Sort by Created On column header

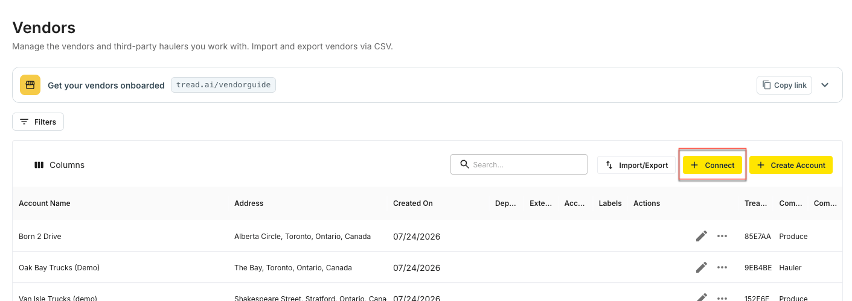(x=413, y=203)
